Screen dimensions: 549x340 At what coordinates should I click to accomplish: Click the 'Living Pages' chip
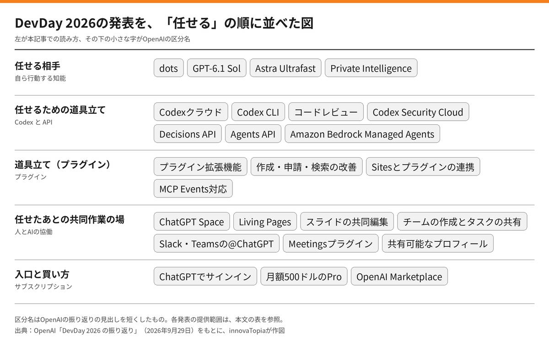pyautogui.click(x=265, y=222)
